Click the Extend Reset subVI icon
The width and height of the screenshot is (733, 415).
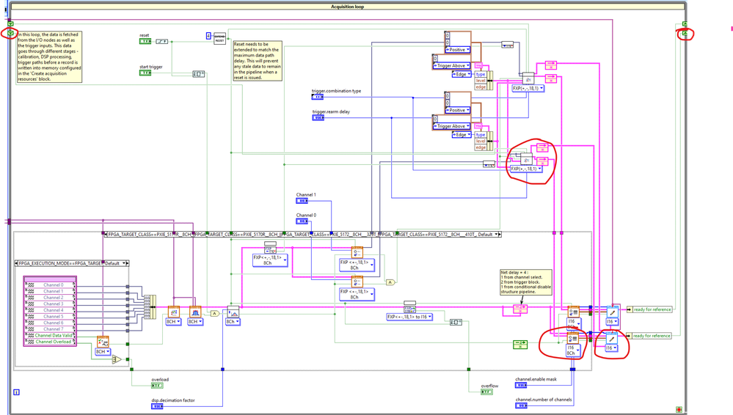click(219, 39)
